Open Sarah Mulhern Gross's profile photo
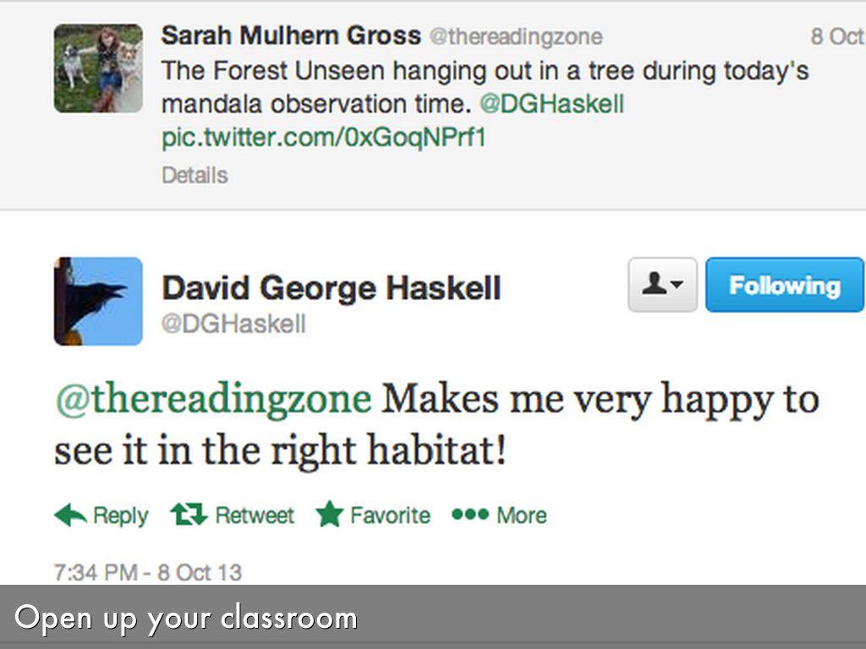The width and height of the screenshot is (866, 649). click(98, 68)
